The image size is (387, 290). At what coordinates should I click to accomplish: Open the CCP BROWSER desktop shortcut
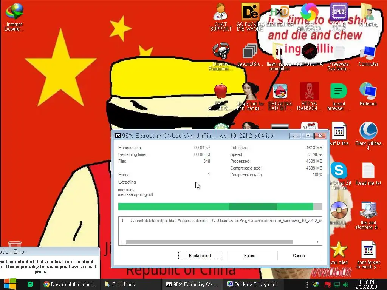point(309,17)
